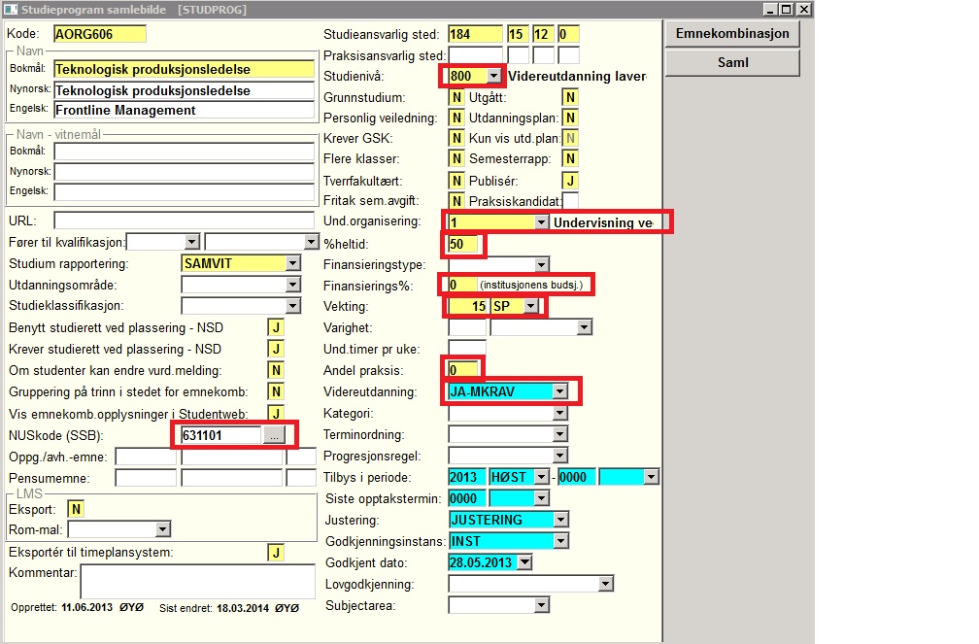Screen dimensions: 979x644
Task: Open the Rom-mal dropdown
Action: click(x=162, y=529)
